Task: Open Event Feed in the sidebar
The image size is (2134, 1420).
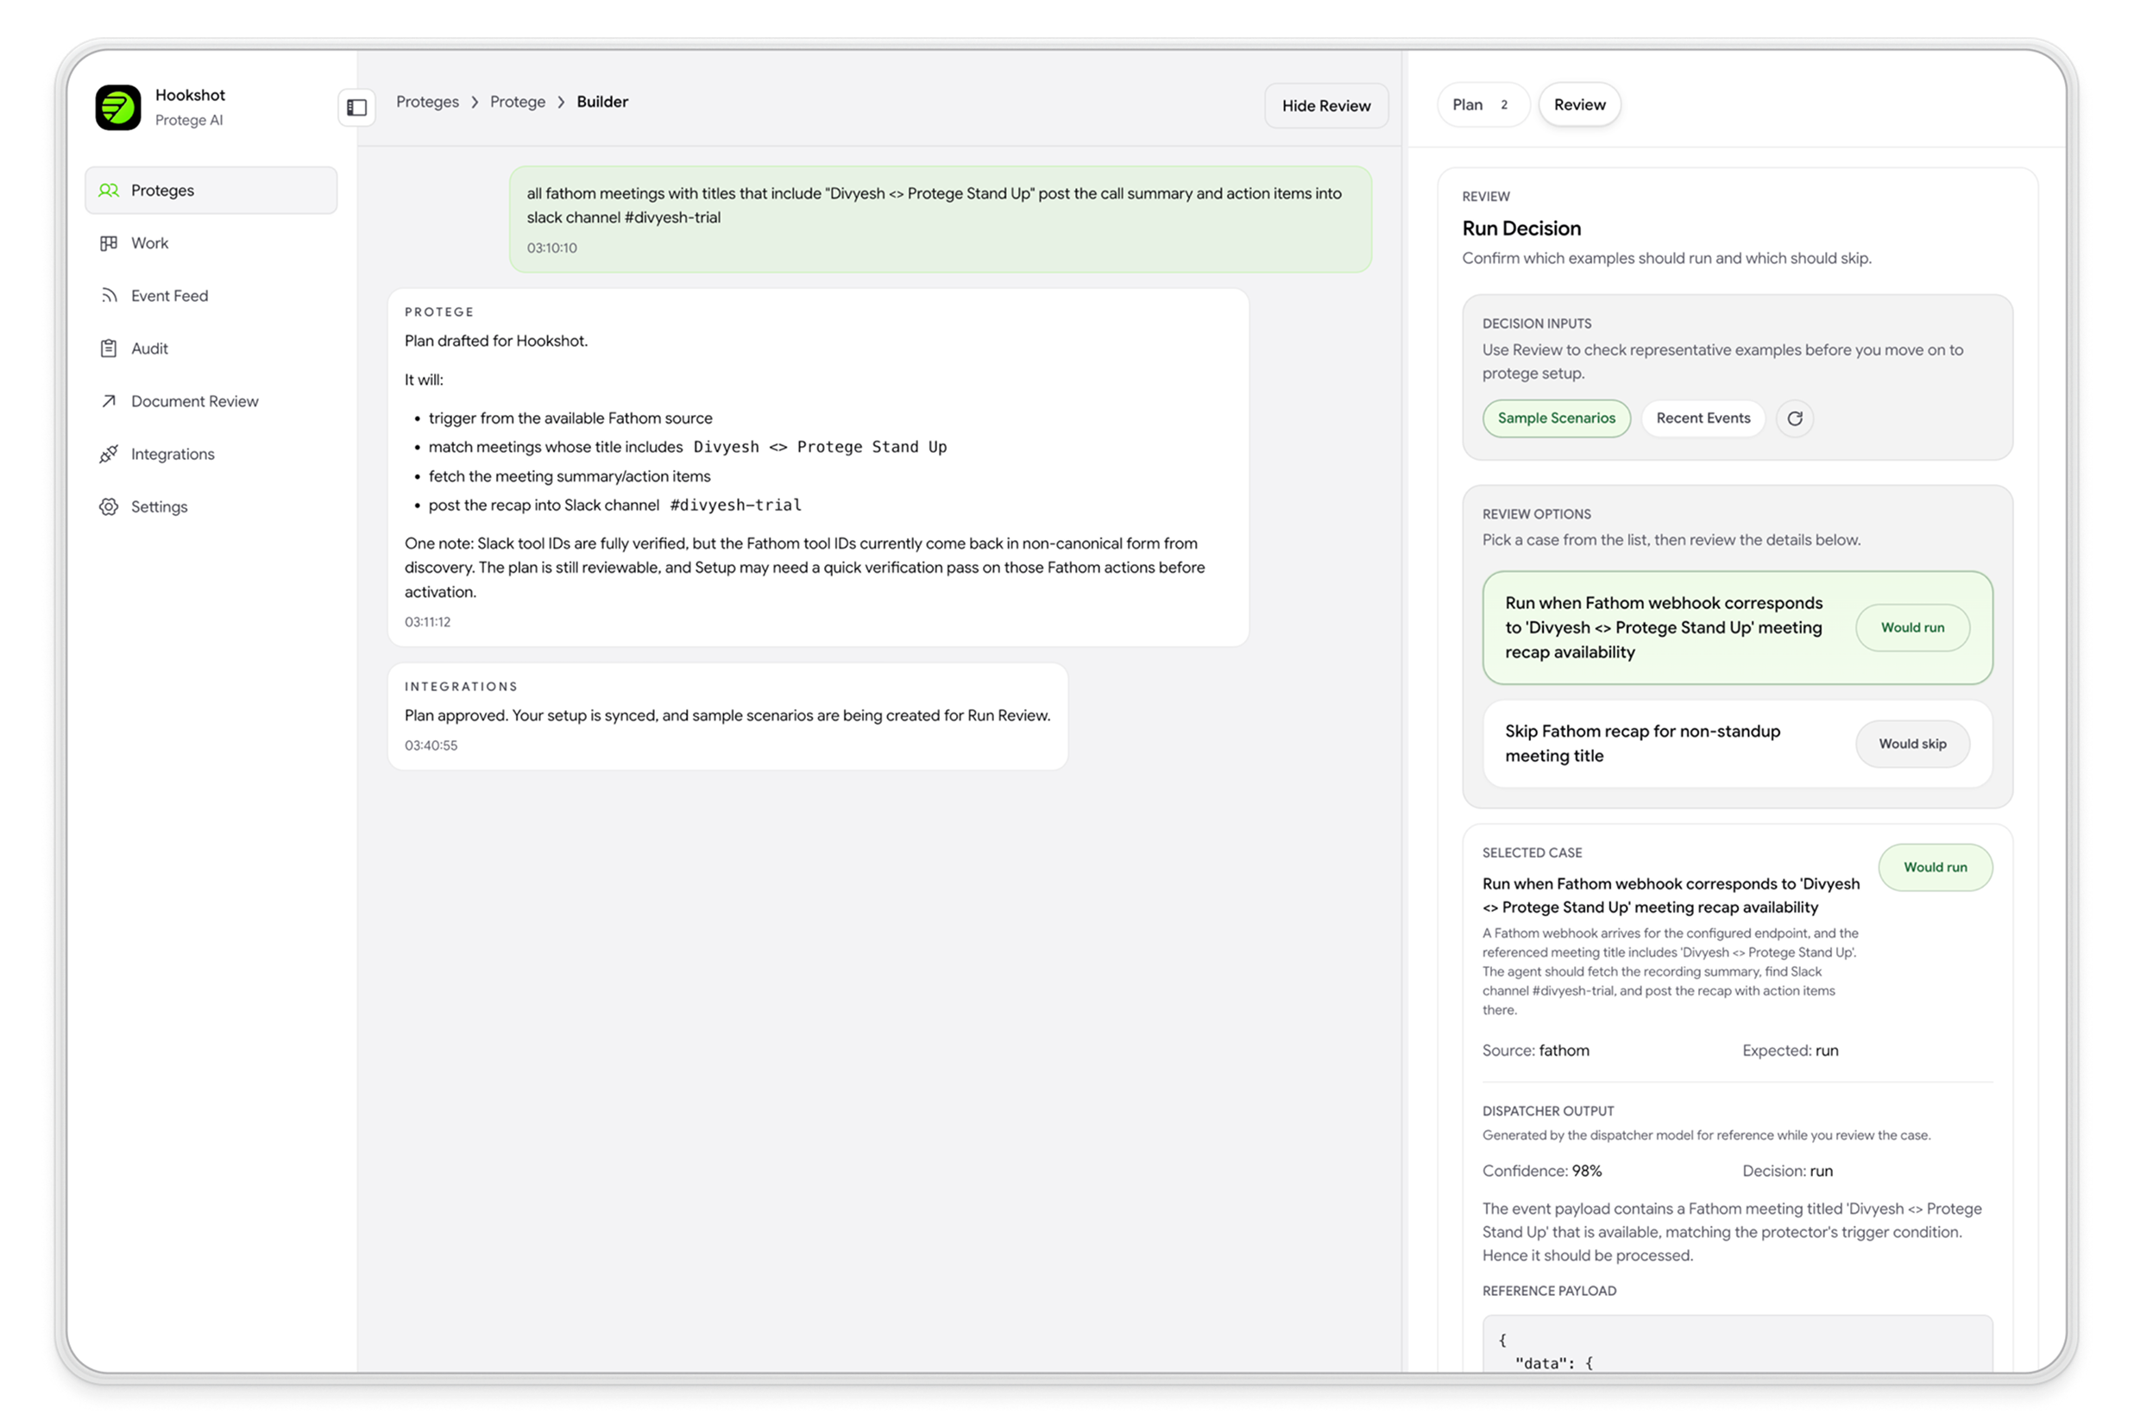Action: [x=211, y=295]
